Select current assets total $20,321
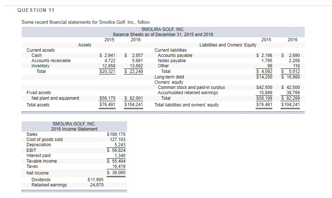The height and width of the screenshot is (198, 332). (x=108, y=71)
